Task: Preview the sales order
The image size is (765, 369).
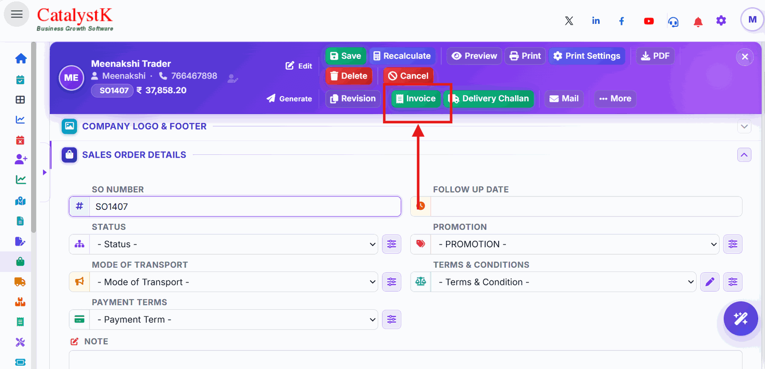Action: click(474, 56)
